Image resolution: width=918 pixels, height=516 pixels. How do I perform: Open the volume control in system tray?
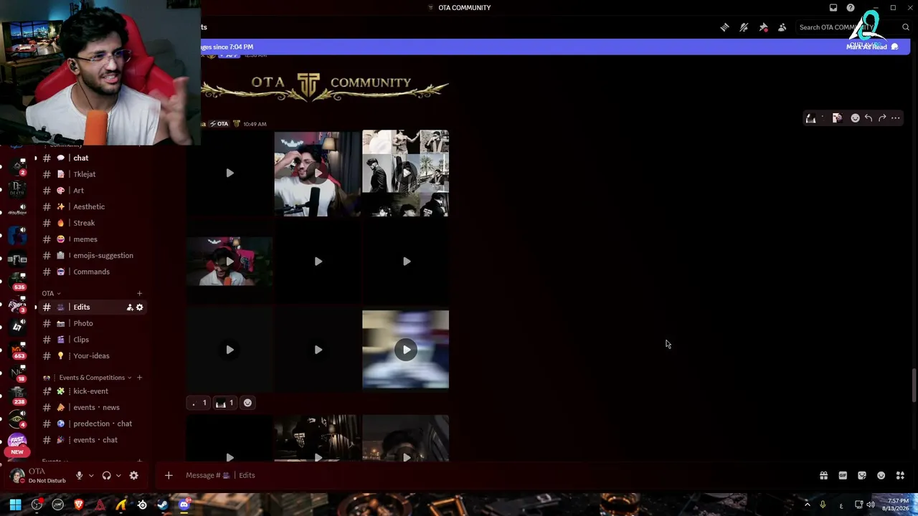[x=871, y=505]
